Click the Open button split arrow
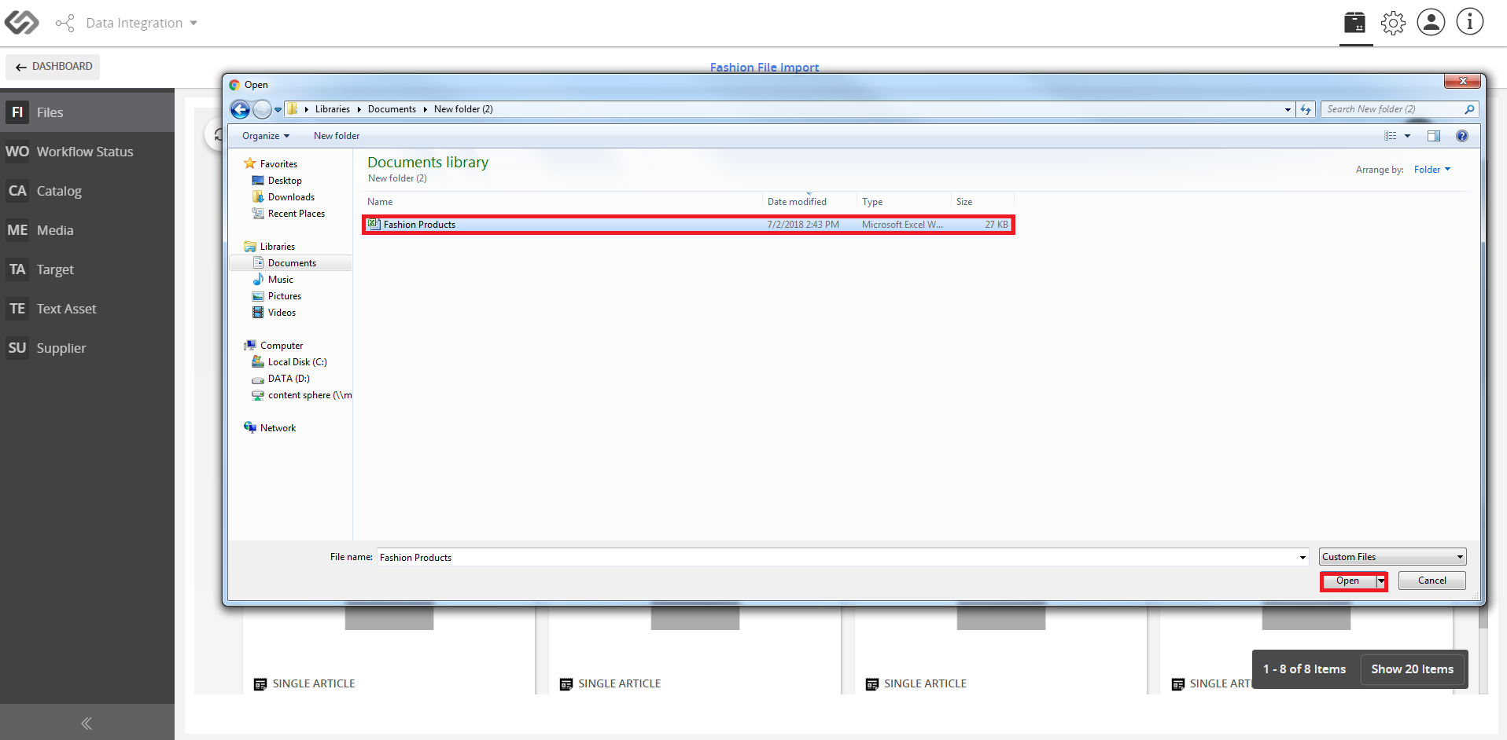 coord(1381,581)
